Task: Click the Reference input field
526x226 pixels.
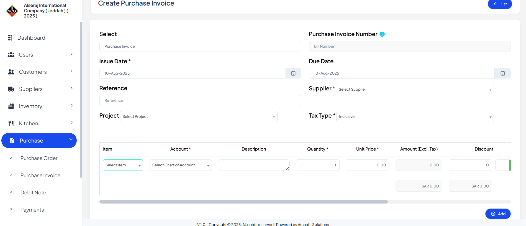Action: click(x=200, y=100)
